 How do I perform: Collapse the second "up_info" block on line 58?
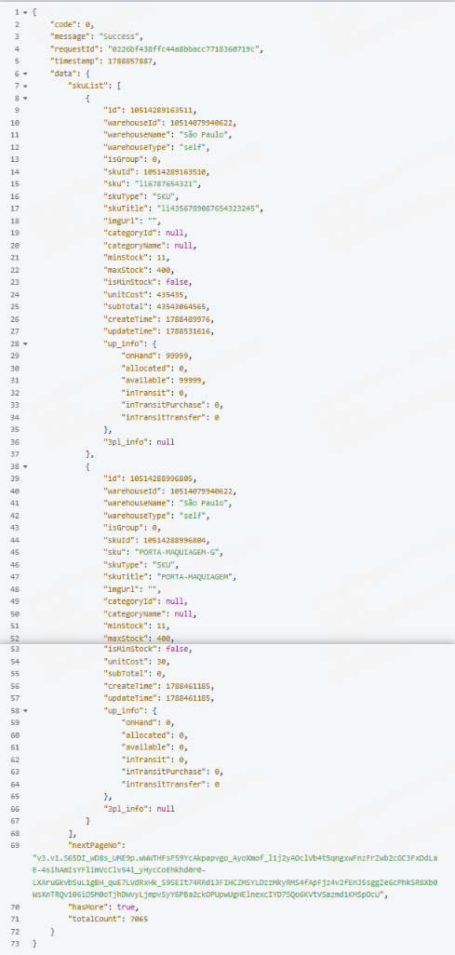pos(25,711)
